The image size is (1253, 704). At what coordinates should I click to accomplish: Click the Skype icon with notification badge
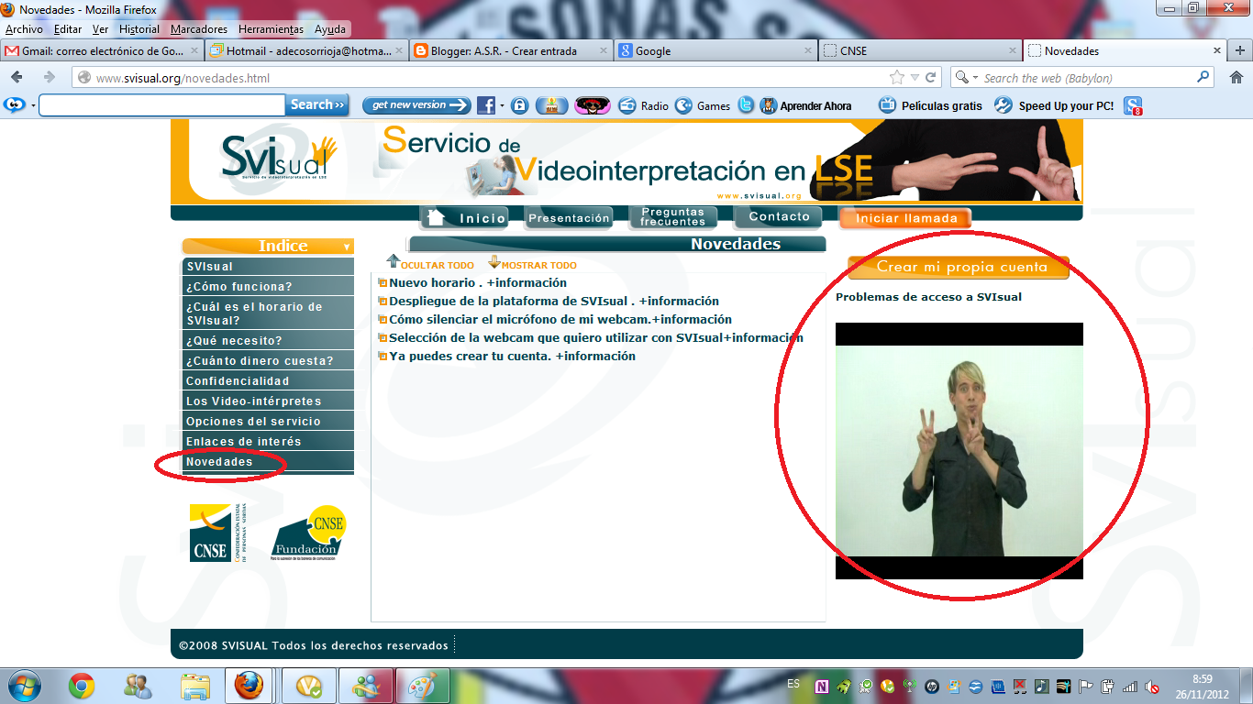(x=1134, y=106)
